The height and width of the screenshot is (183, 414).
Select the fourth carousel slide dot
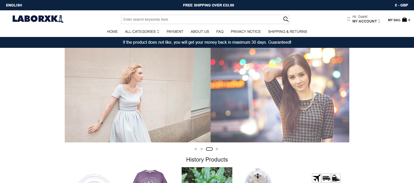pos(217,149)
